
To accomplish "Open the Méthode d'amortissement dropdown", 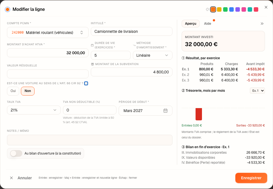I will click(153, 55).
